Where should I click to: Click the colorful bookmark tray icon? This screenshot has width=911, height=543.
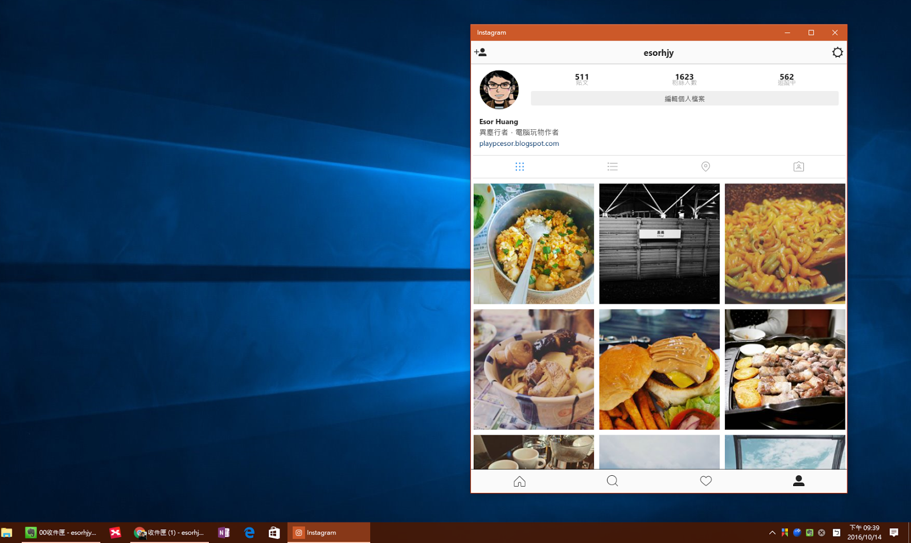point(785,533)
